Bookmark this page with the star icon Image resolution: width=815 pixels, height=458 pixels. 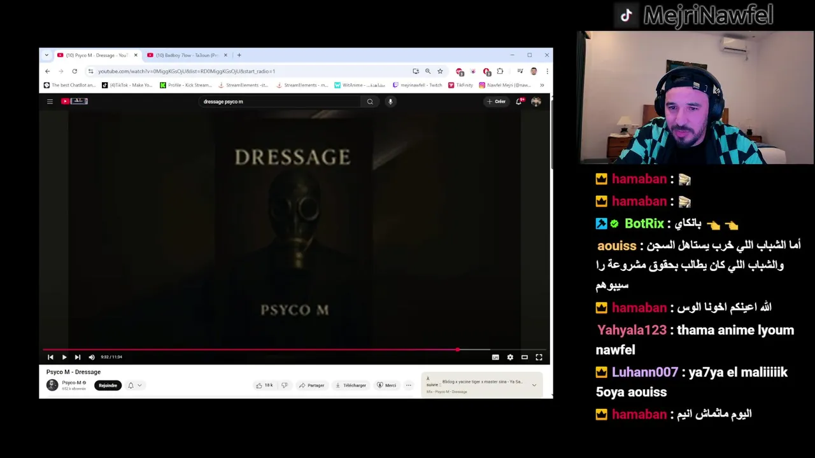pos(440,71)
